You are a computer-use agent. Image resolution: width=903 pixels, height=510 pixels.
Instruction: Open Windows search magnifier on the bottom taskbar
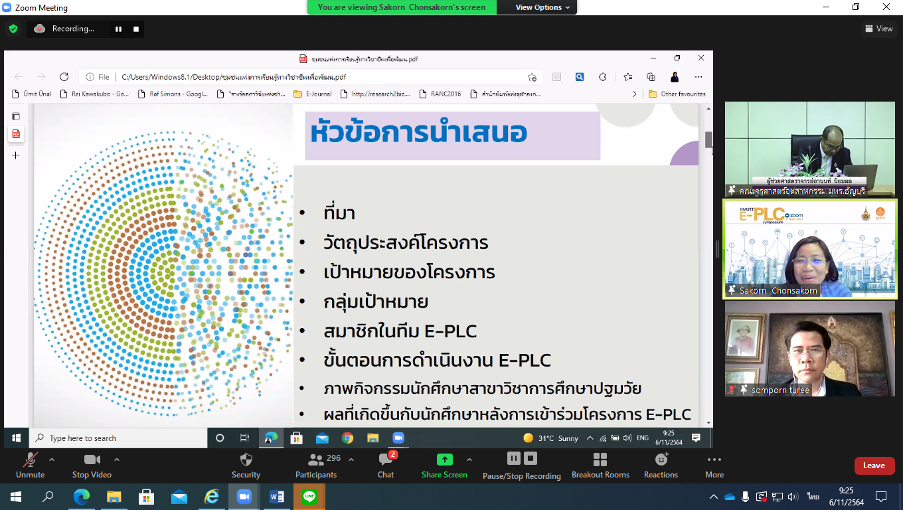pyautogui.click(x=48, y=497)
